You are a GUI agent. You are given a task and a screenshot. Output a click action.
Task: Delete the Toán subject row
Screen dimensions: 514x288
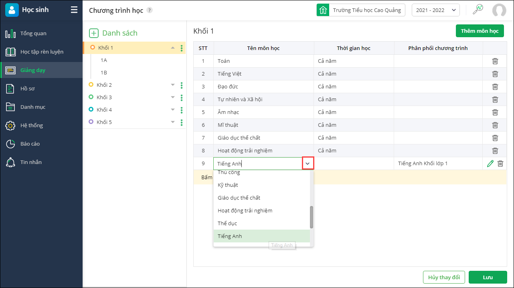[x=495, y=61]
